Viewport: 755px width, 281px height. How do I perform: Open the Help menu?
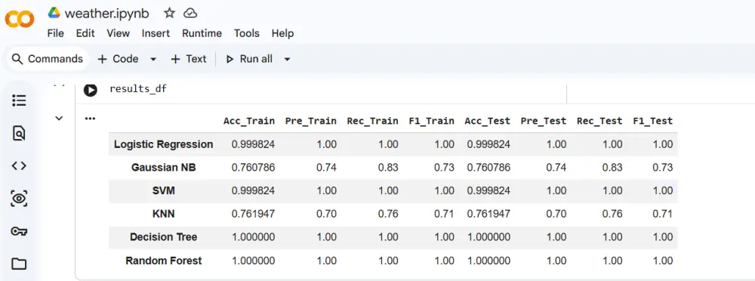(282, 33)
